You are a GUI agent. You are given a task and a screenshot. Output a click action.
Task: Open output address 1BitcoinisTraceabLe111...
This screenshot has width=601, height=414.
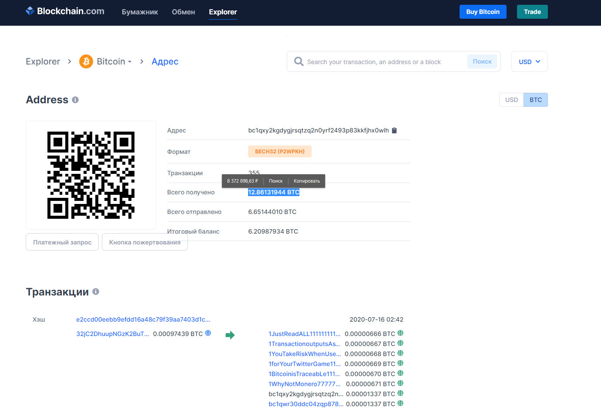click(x=305, y=374)
